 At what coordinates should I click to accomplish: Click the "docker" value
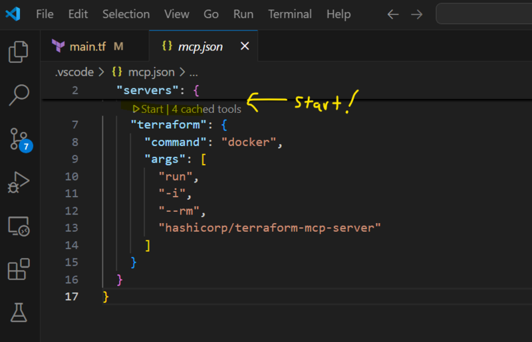point(249,142)
